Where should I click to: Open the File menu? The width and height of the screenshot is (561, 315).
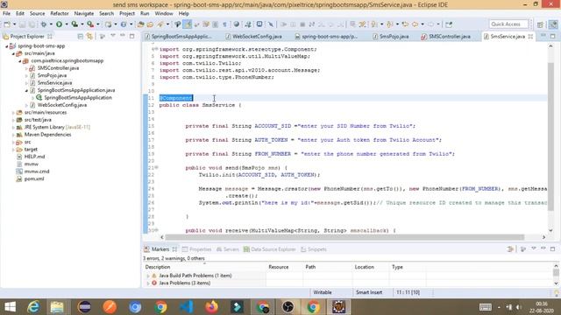tap(6, 14)
